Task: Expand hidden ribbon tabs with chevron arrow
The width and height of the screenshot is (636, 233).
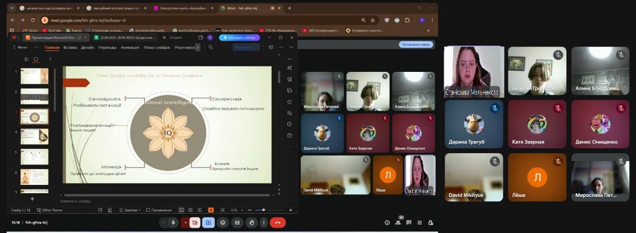Action: click(x=198, y=48)
